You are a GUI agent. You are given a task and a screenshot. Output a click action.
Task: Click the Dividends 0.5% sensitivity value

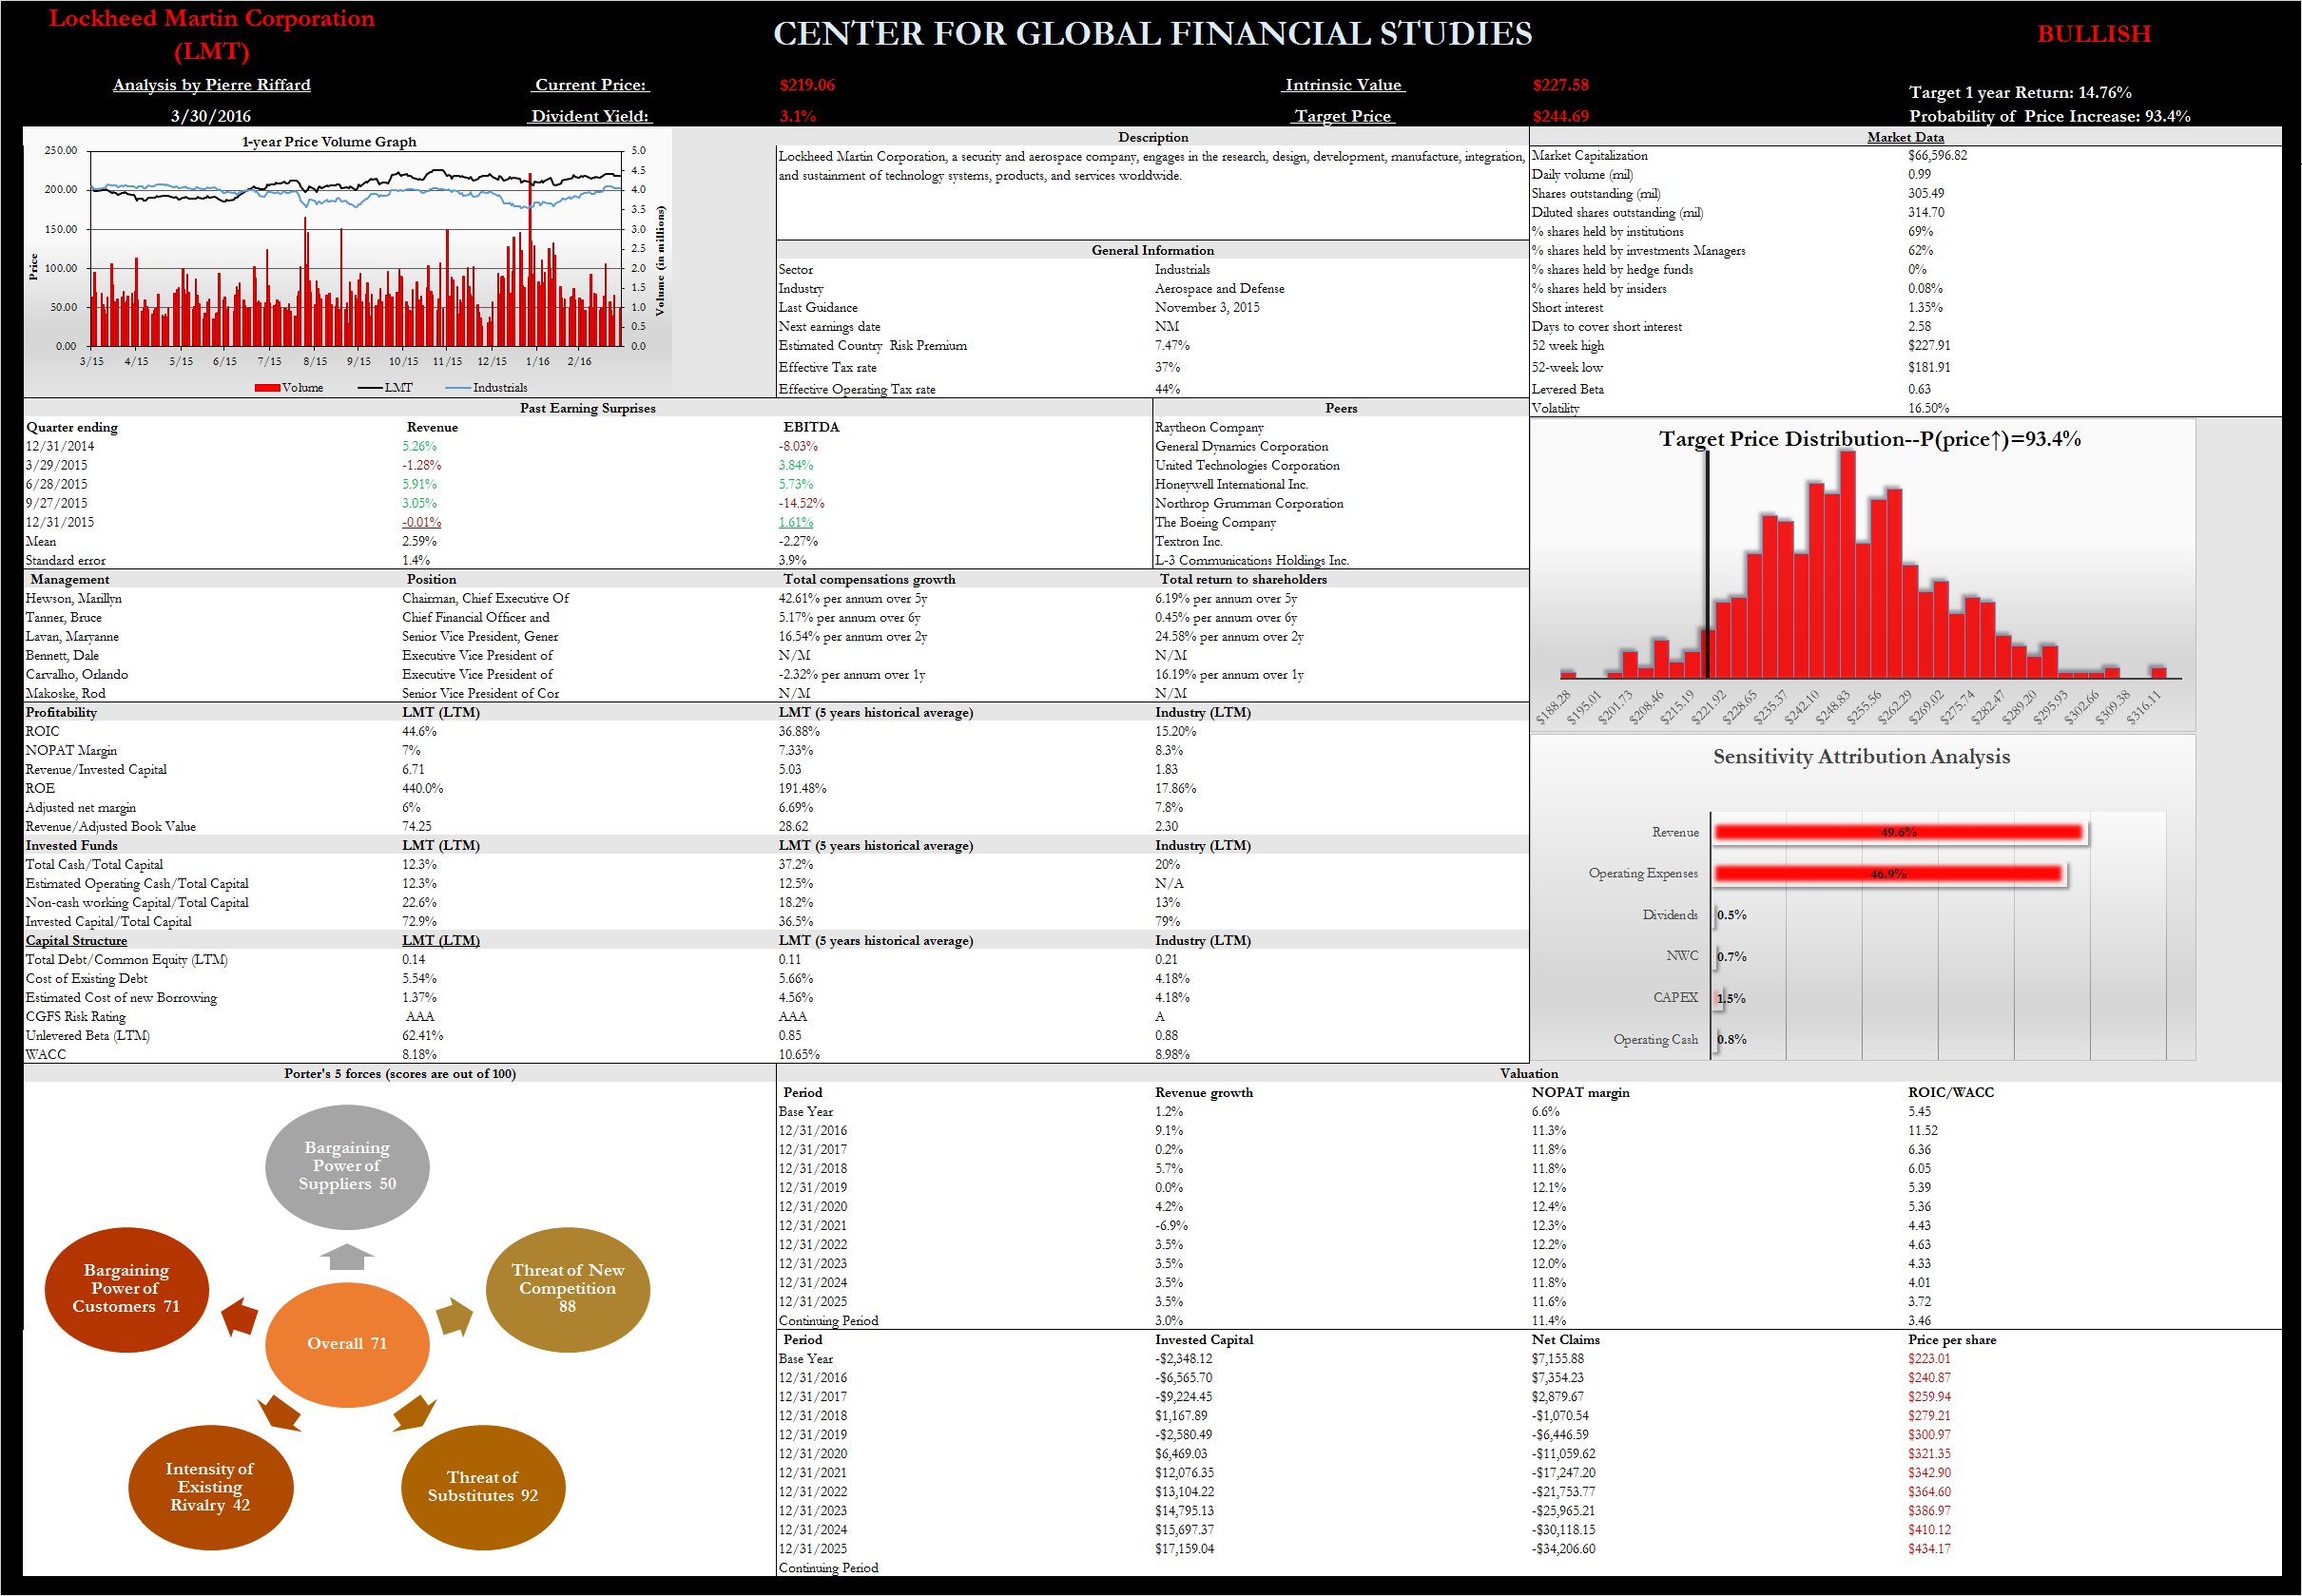click(1731, 915)
